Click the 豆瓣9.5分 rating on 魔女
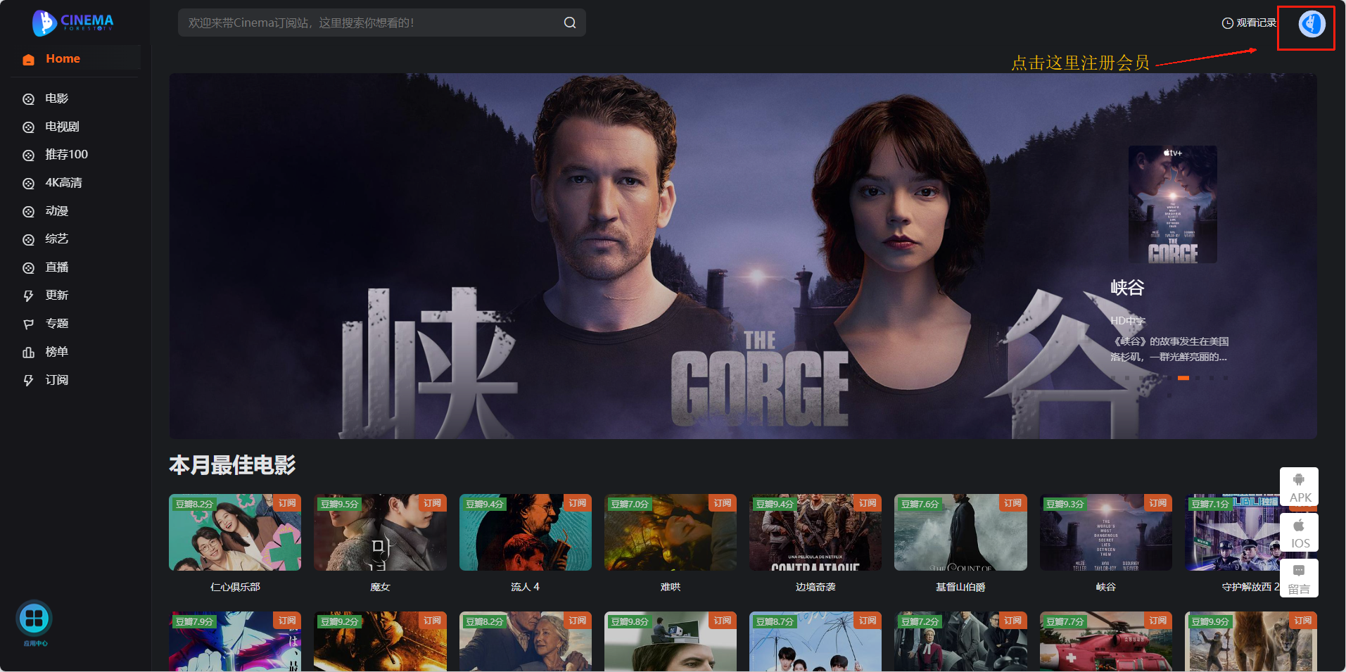This screenshot has height=672, width=1346. (x=339, y=504)
